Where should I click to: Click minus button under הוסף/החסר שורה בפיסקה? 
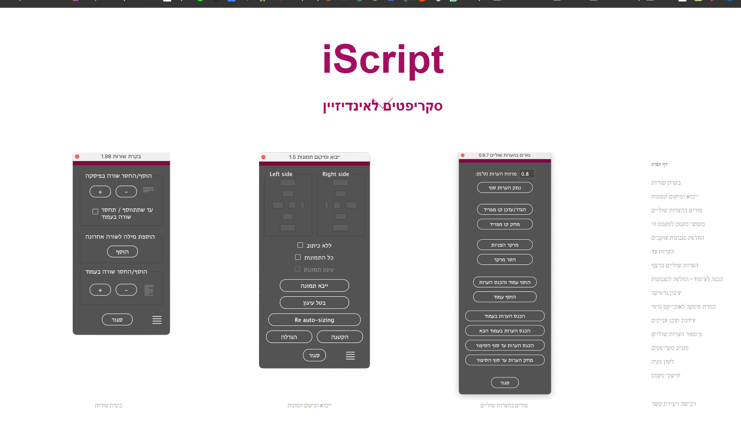[x=126, y=192]
